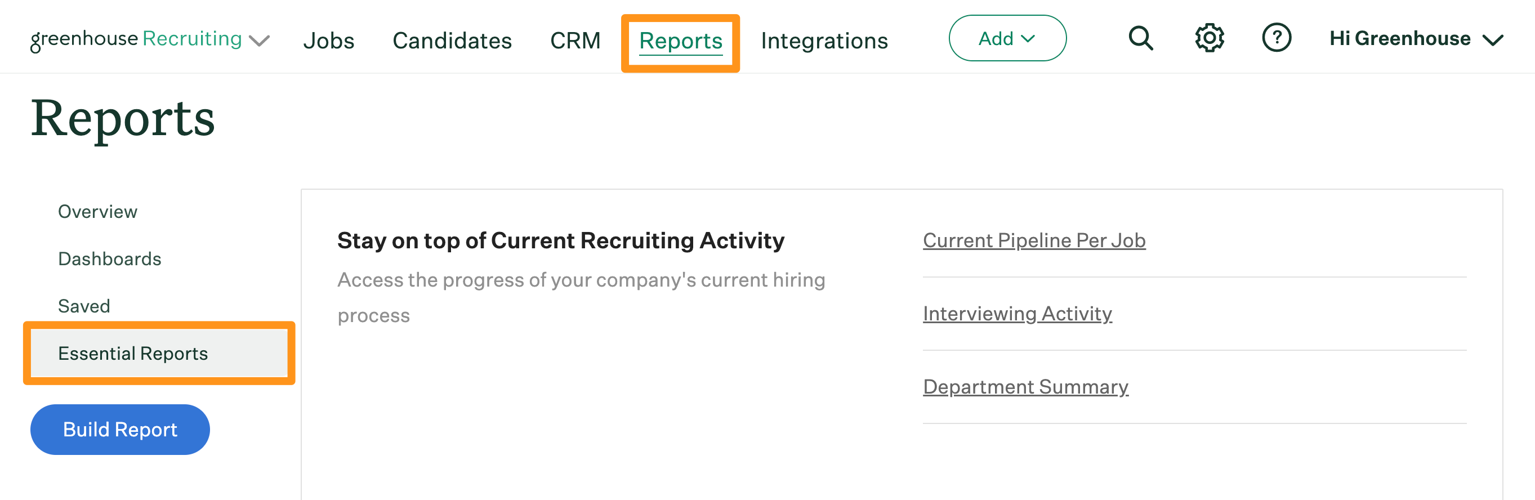Expand the Hi Greenhouse user menu

(1416, 39)
